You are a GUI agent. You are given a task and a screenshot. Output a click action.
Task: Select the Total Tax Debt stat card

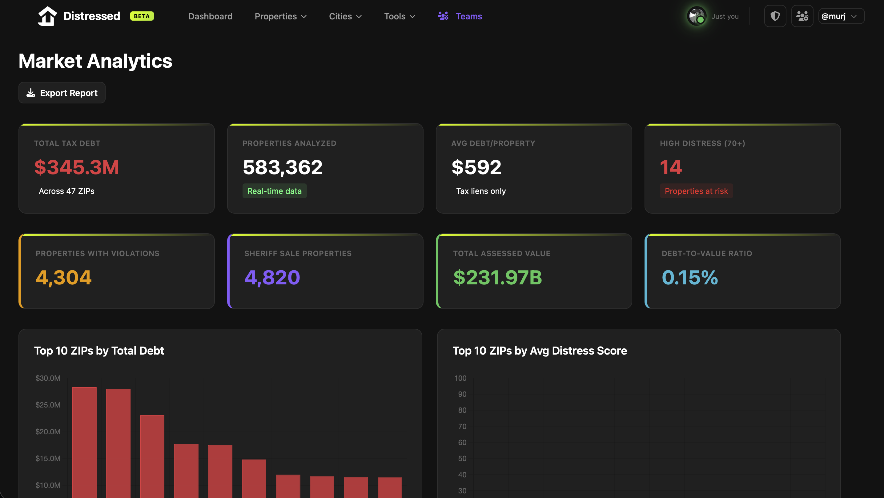click(117, 168)
